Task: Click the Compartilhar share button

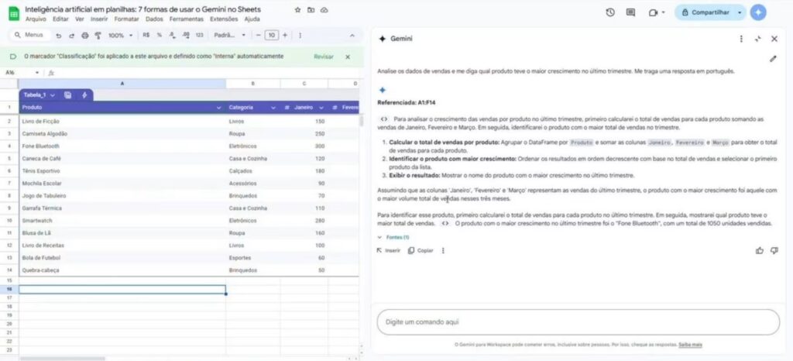Action: 705,12
